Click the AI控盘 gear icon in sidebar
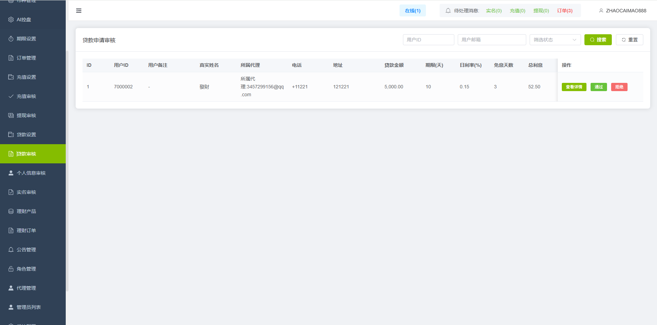 point(11,20)
